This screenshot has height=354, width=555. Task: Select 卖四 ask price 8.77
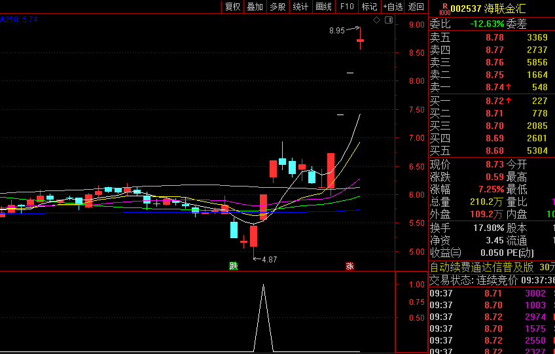coord(495,50)
